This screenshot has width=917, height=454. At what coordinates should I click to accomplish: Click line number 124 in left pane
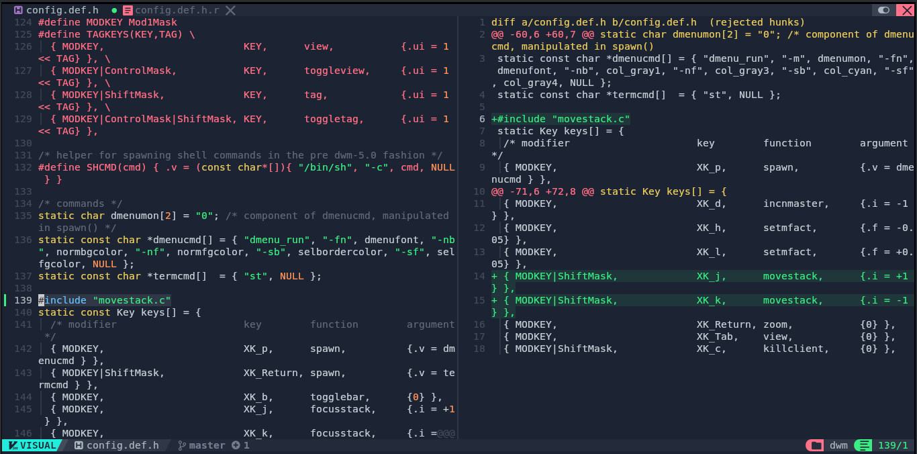click(x=23, y=22)
